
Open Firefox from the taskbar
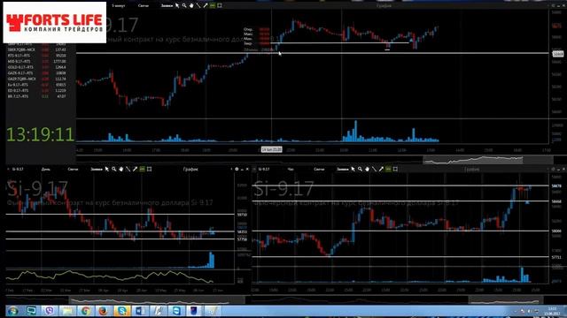tap(104, 310)
